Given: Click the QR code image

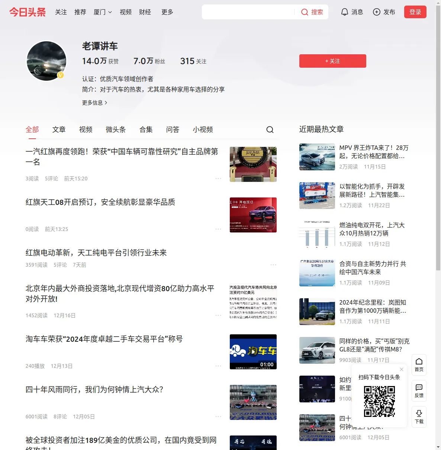Looking at the screenshot, I should click(379, 401).
